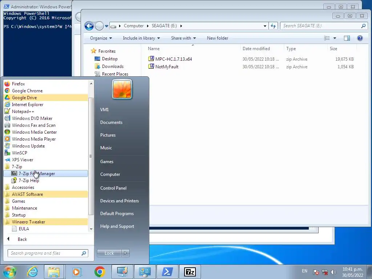
Task: Expand the AVAST Software folder
Action: [x=45, y=194]
